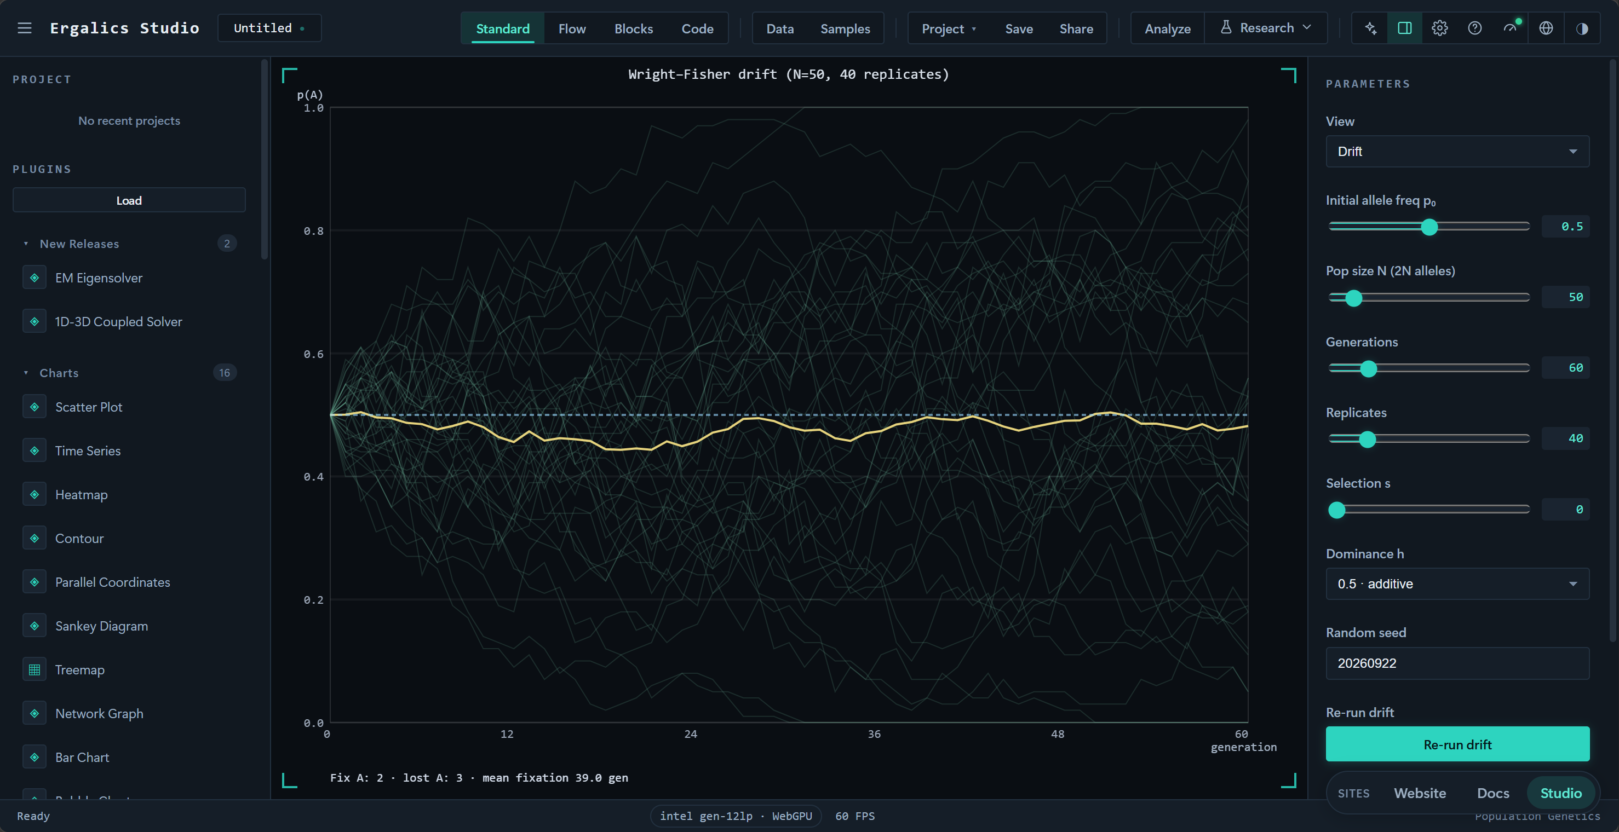This screenshot has height=832, width=1619.
Task: Click the Scatter Plot chart icon
Action: click(35, 407)
